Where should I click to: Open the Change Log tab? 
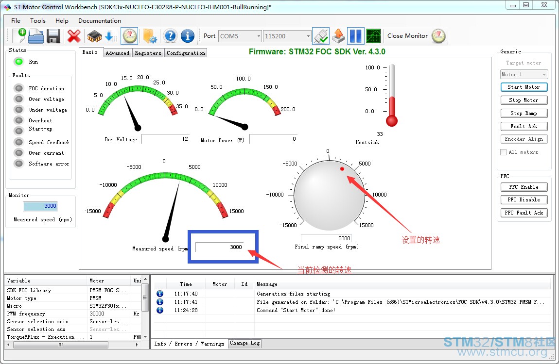245,343
